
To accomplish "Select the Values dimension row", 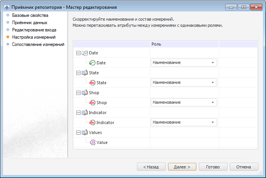I will point(95,132).
